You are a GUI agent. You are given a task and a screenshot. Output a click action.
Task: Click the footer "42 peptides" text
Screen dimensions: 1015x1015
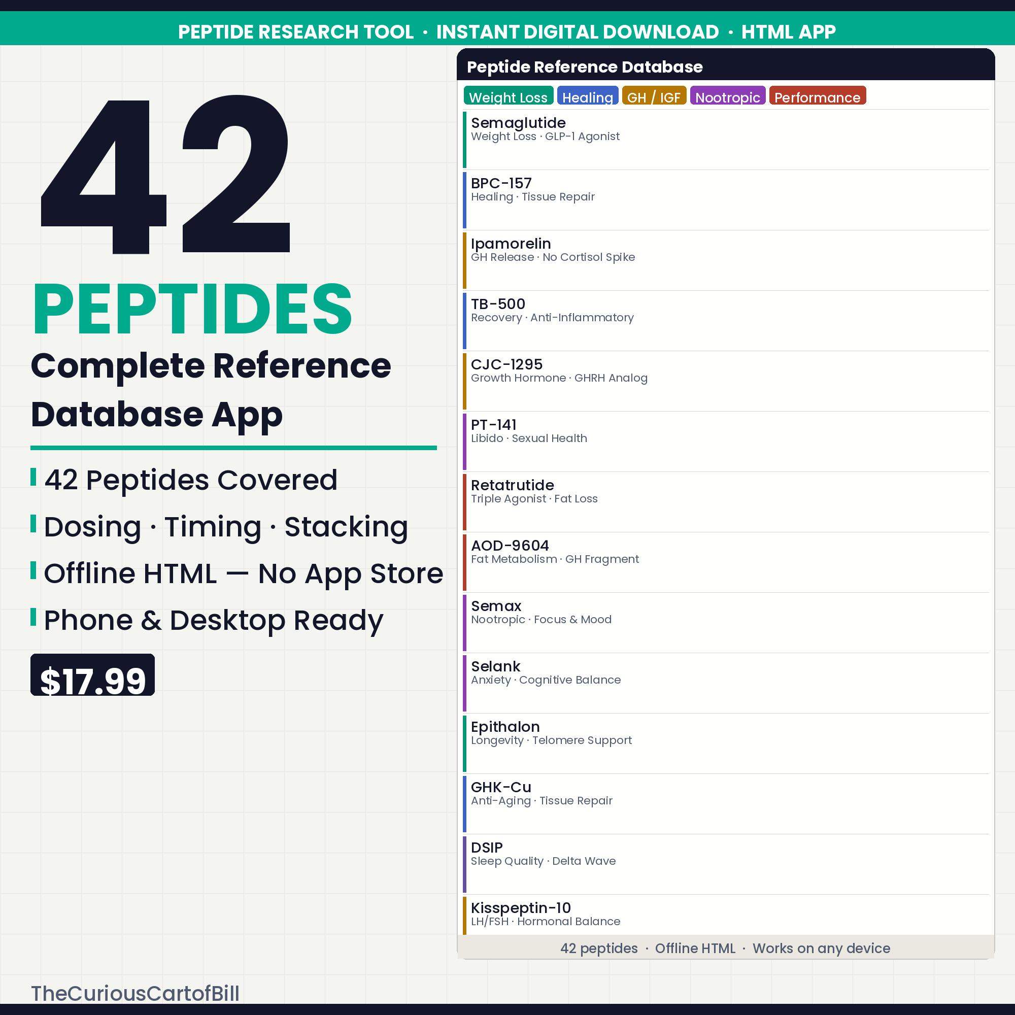[x=599, y=949]
